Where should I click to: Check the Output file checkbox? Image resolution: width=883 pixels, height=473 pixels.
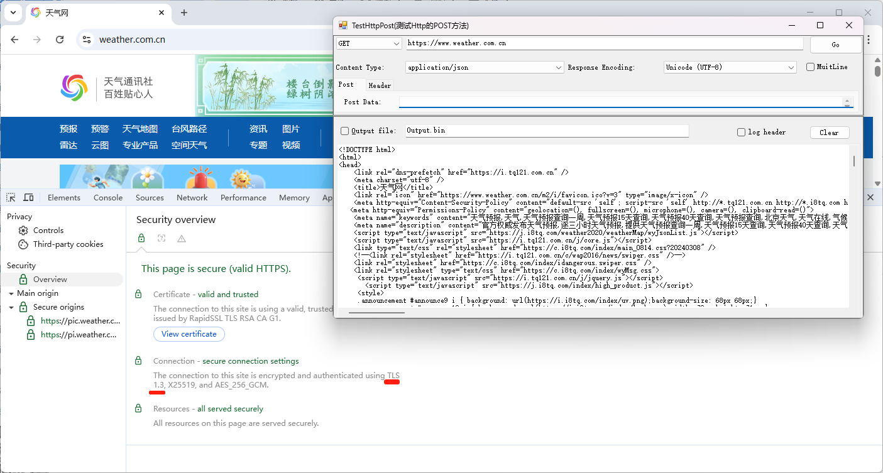[344, 131]
